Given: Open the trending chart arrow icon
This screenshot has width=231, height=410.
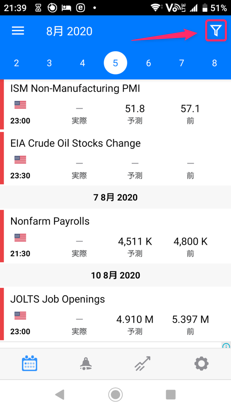Looking at the screenshot, I should click(x=142, y=363).
